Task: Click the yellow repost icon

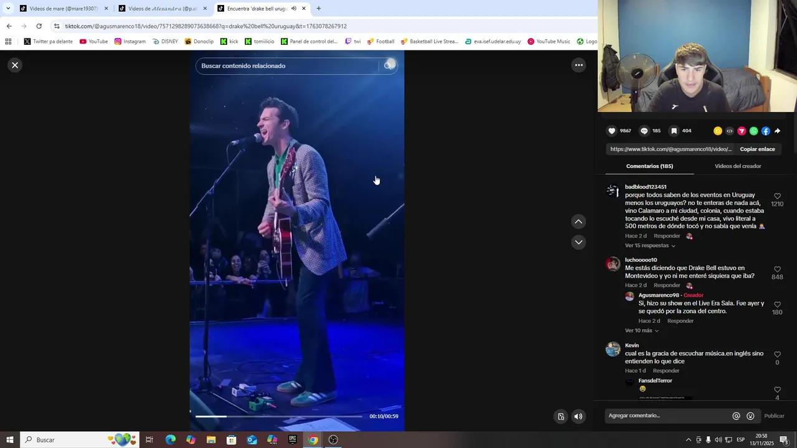Action: [x=717, y=131]
